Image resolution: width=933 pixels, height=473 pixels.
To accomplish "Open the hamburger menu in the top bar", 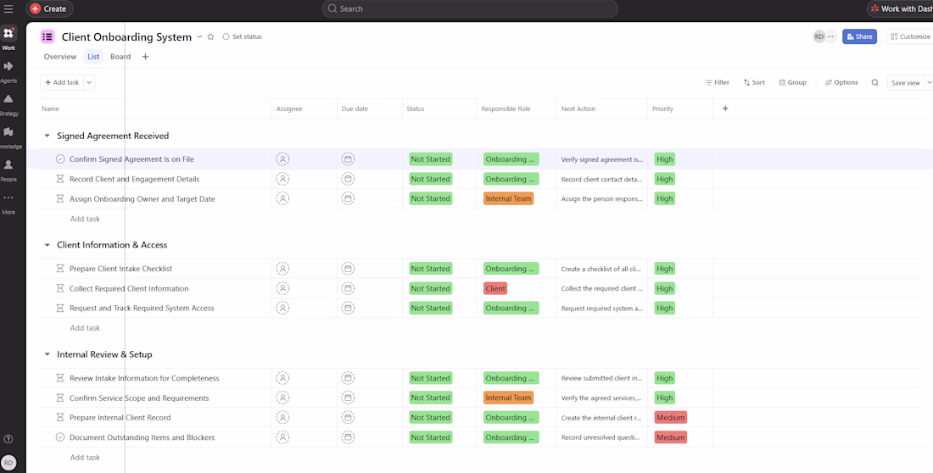I will tap(8, 9).
